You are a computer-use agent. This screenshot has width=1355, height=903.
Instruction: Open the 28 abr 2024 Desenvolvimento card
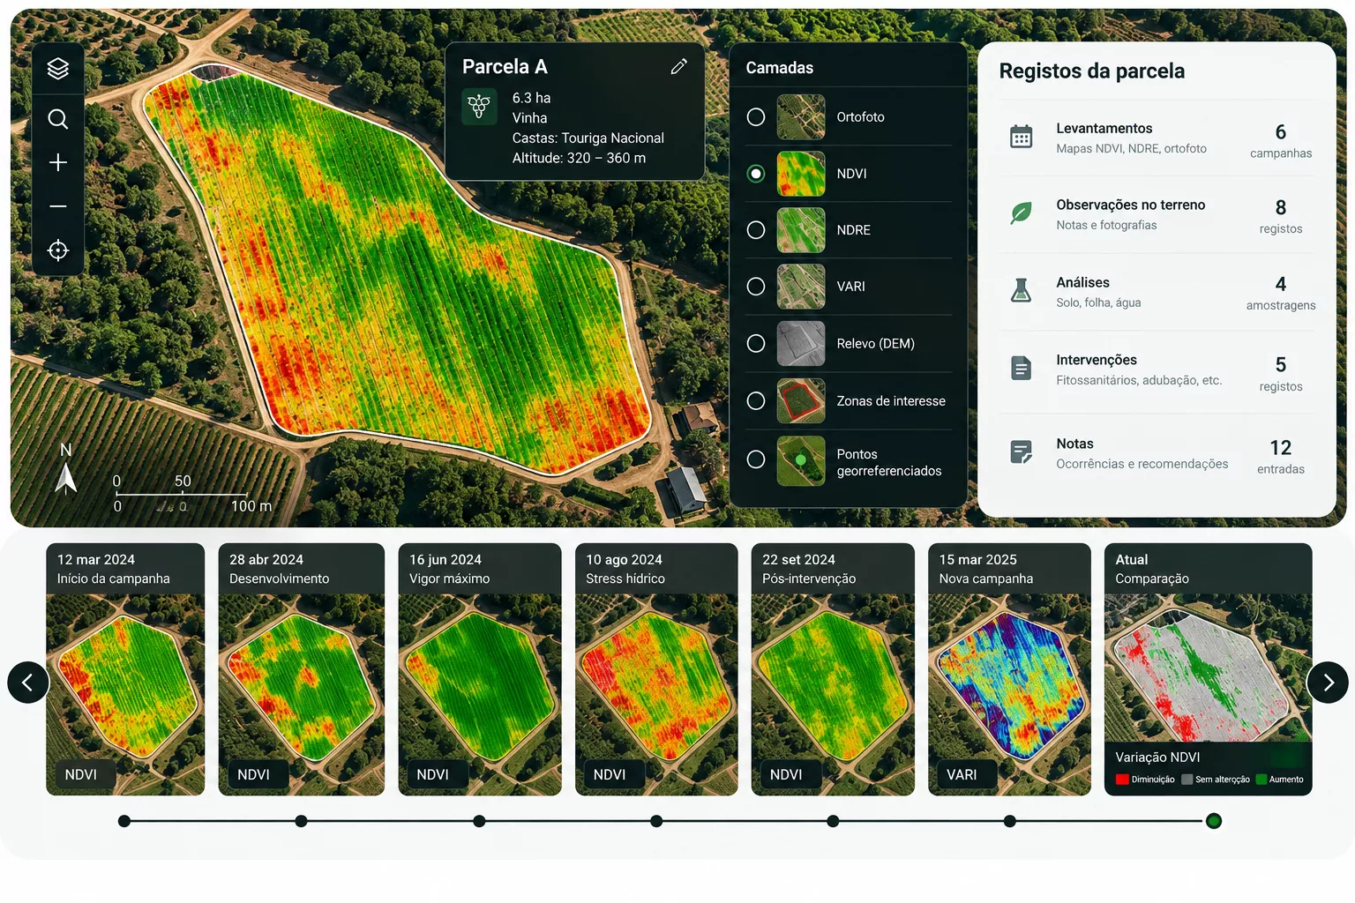[302, 669]
